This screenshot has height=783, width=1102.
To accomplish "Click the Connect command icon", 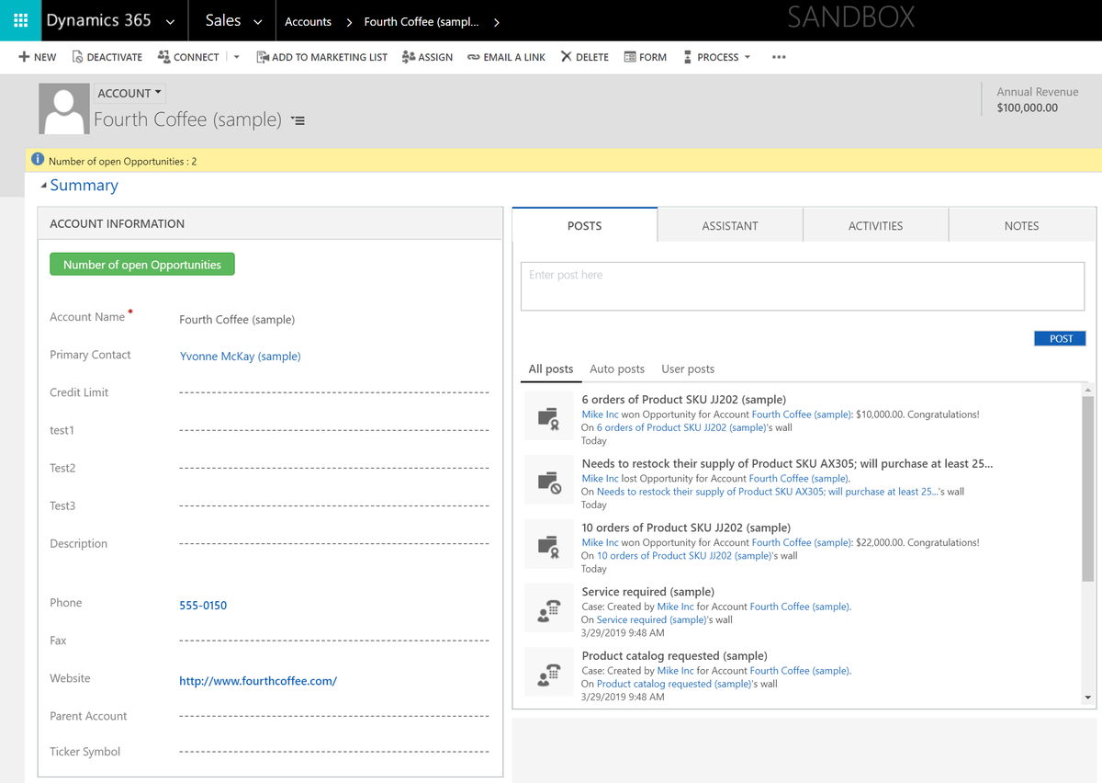I will [x=164, y=57].
